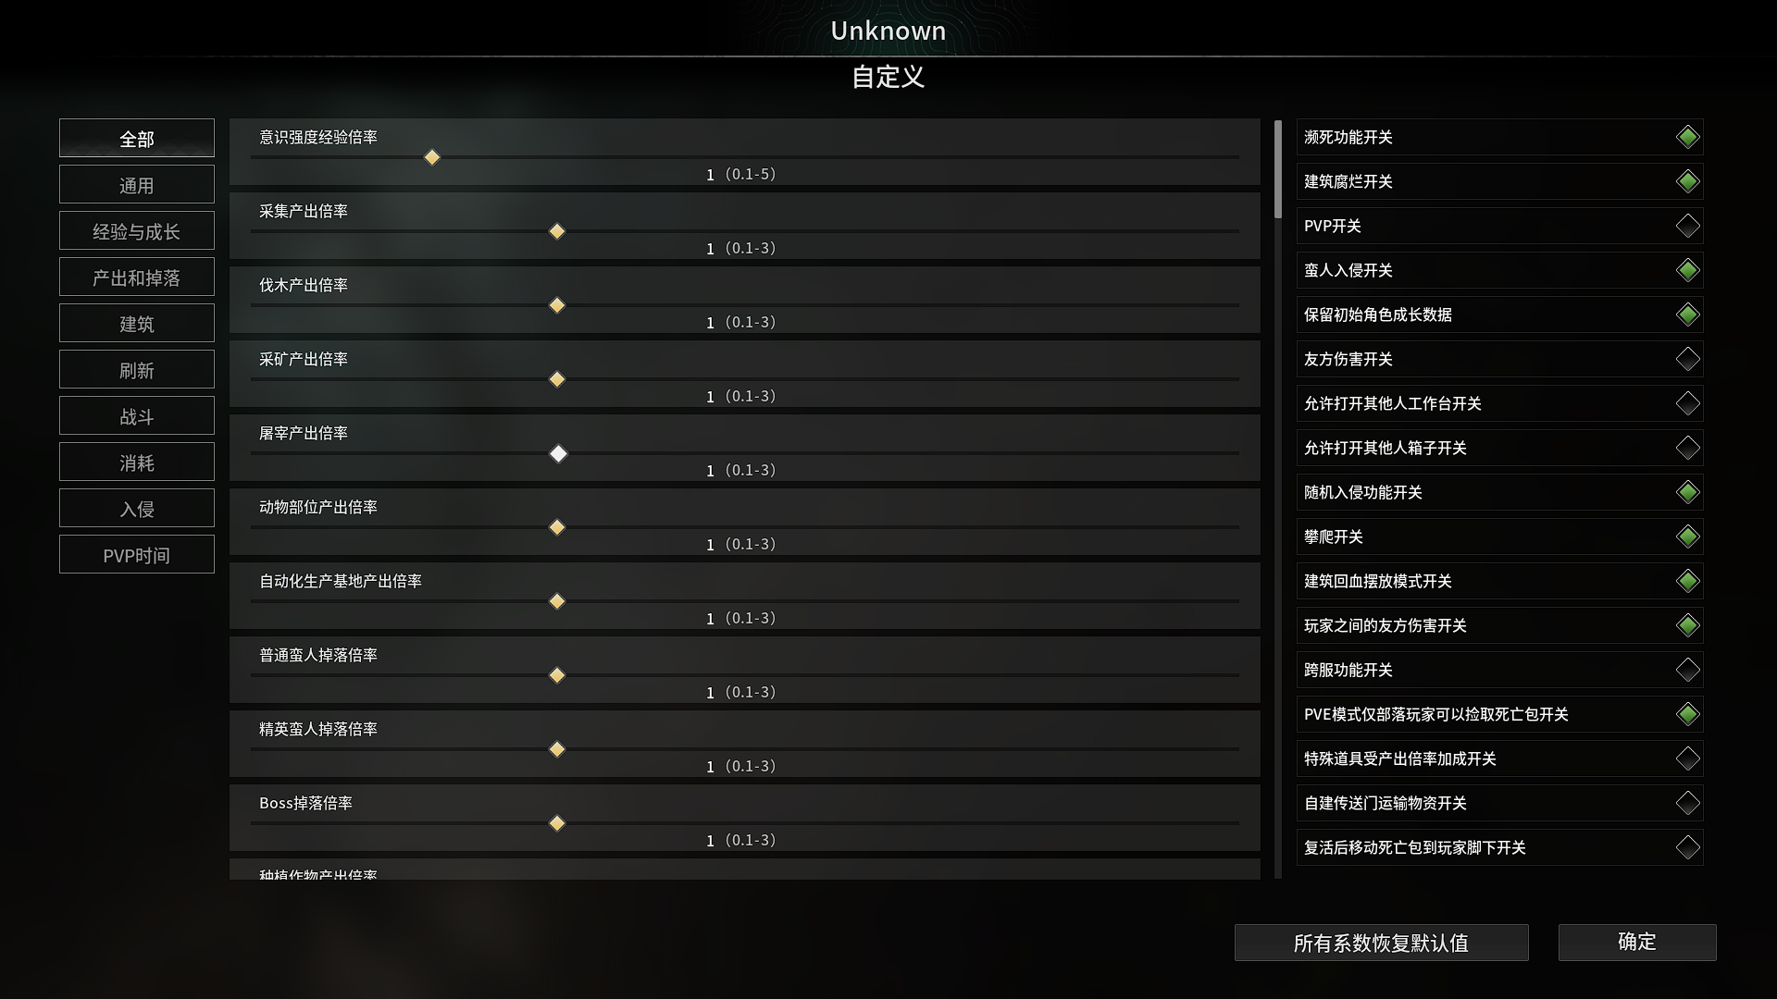Click the 意识强度经验倍率 slider handle

coord(432,157)
